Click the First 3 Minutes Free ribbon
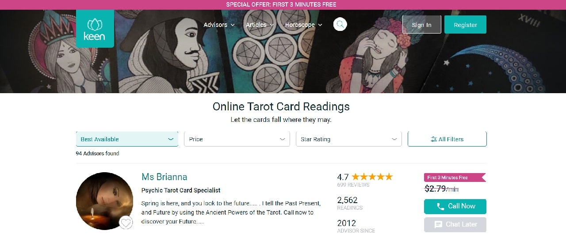 coord(455,177)
